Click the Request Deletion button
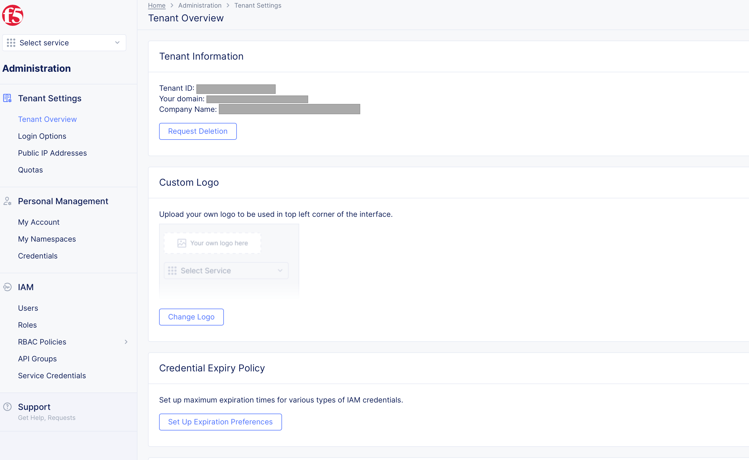This screenshot has height=460, width=749. click(x=198, y=131)
